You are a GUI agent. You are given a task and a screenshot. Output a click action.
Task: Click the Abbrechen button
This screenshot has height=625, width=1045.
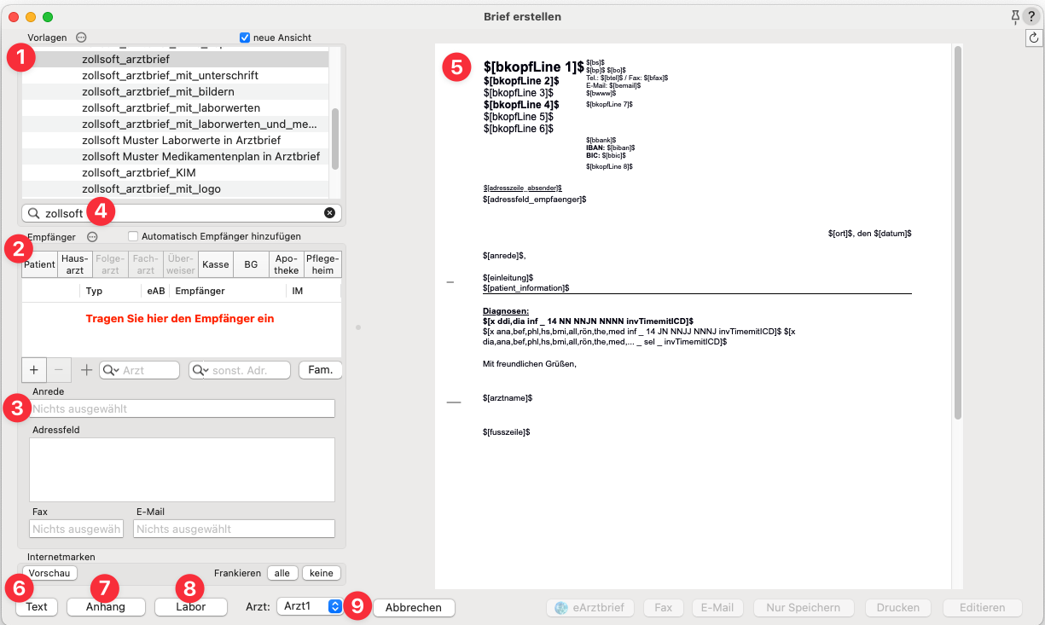coord(413,607)
